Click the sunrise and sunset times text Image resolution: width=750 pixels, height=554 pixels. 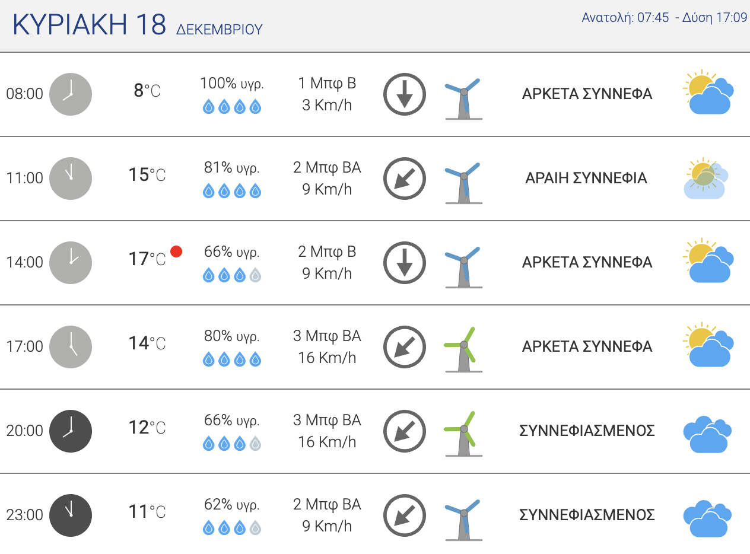(x=664, y=18)
